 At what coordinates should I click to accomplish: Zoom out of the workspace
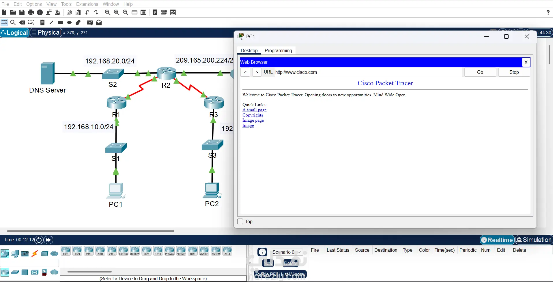tap(126, 12)
